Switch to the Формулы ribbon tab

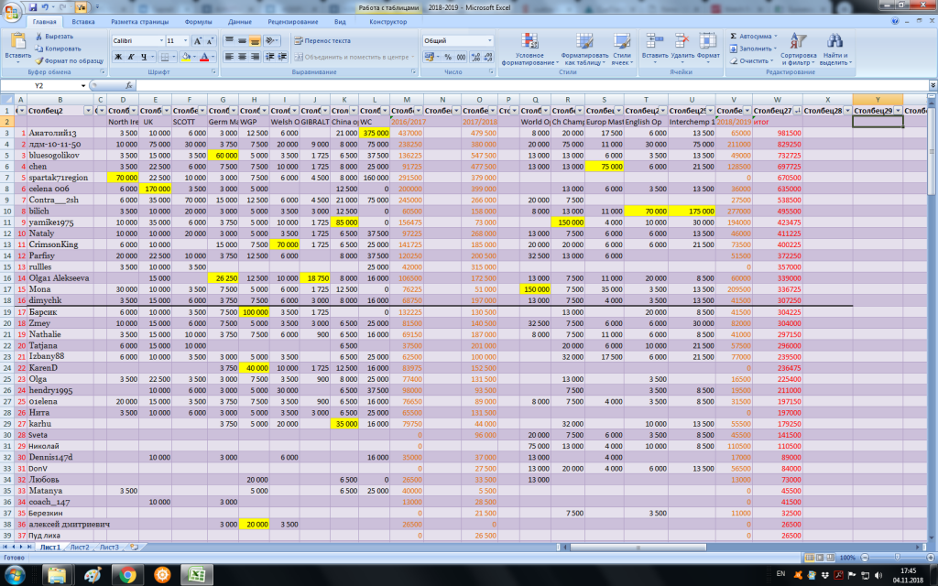pos(198,20)
